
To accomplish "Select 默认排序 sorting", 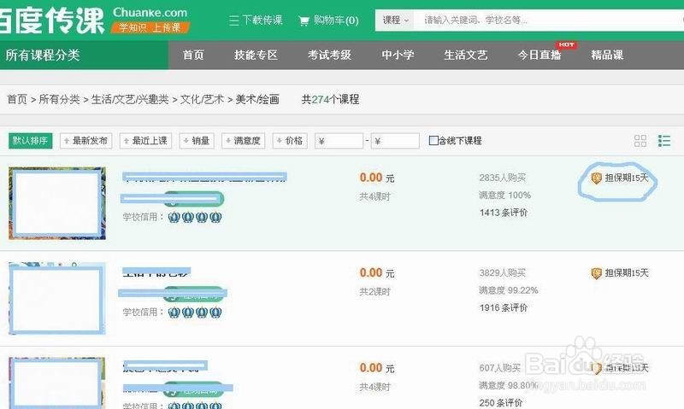I will click(30, 141).
